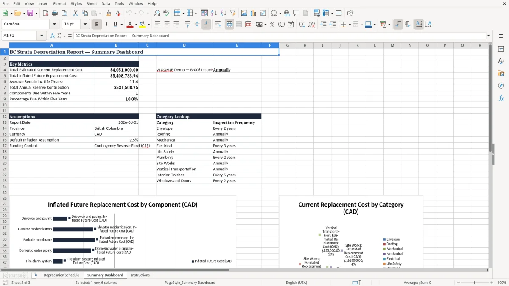Click the status bar zoom slider
The image size is (509, 286).
coord(475,283)
